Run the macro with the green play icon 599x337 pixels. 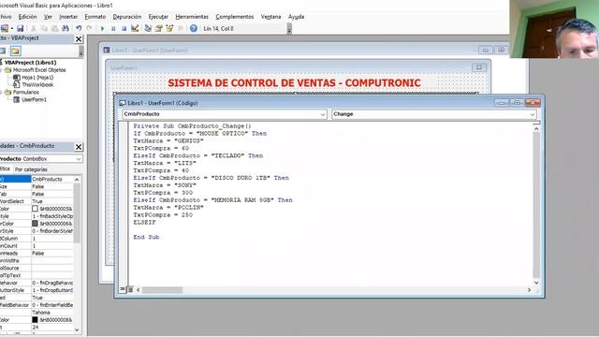[x=102, y=28]
